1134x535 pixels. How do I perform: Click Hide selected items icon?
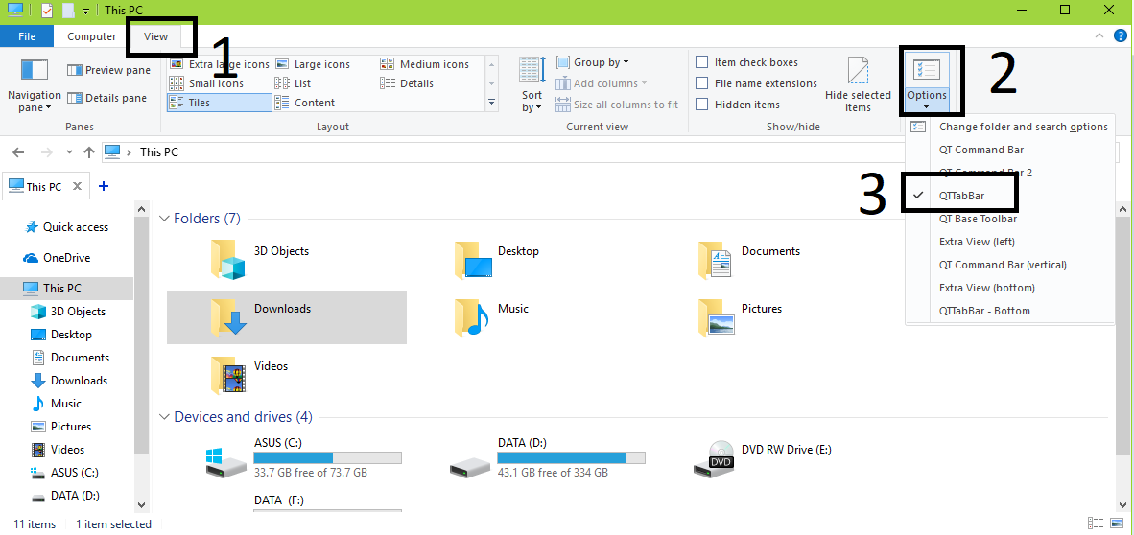(x=858, y=72)
